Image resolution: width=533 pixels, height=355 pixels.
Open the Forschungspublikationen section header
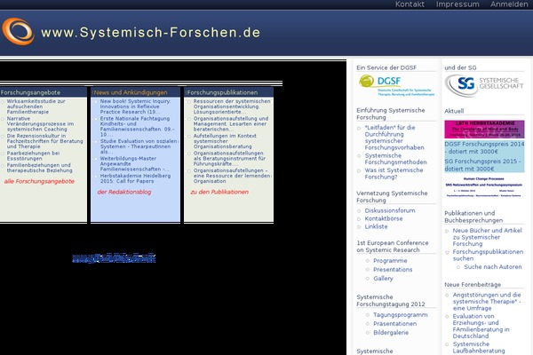click(x=222, y=92)
